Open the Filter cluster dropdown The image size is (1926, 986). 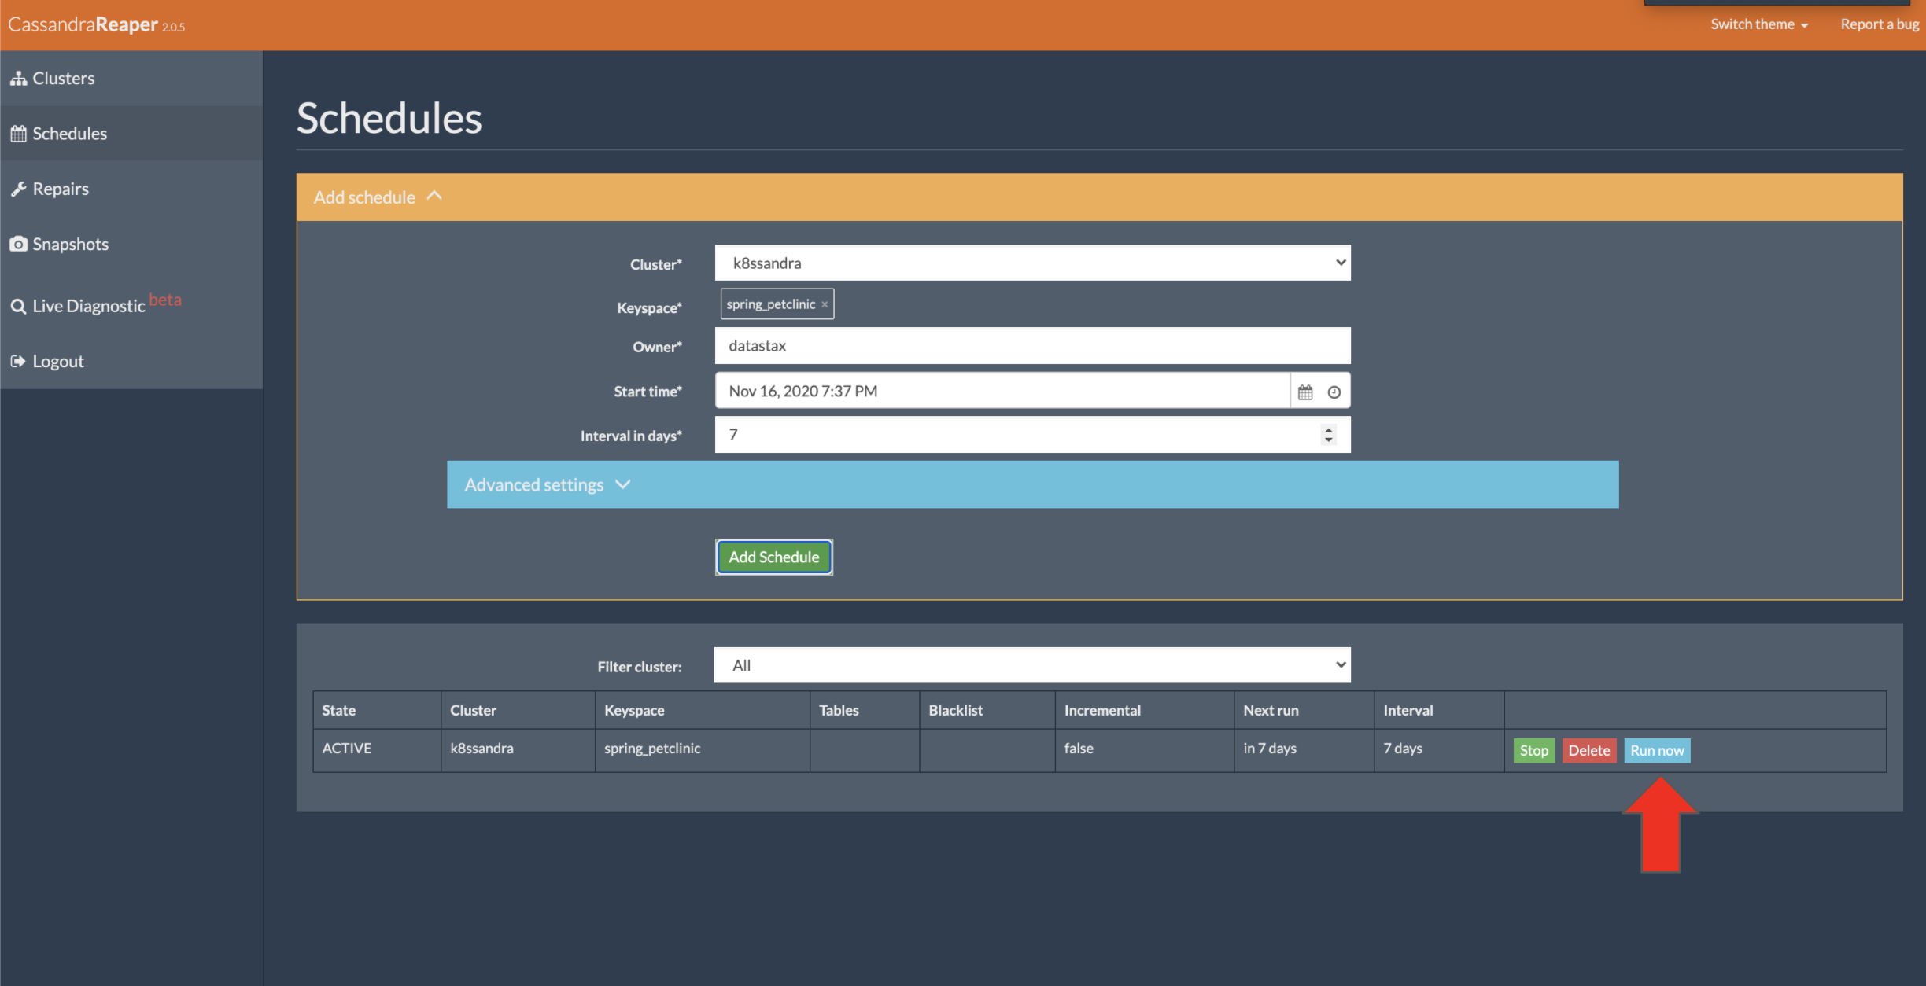pos(1032,665)
